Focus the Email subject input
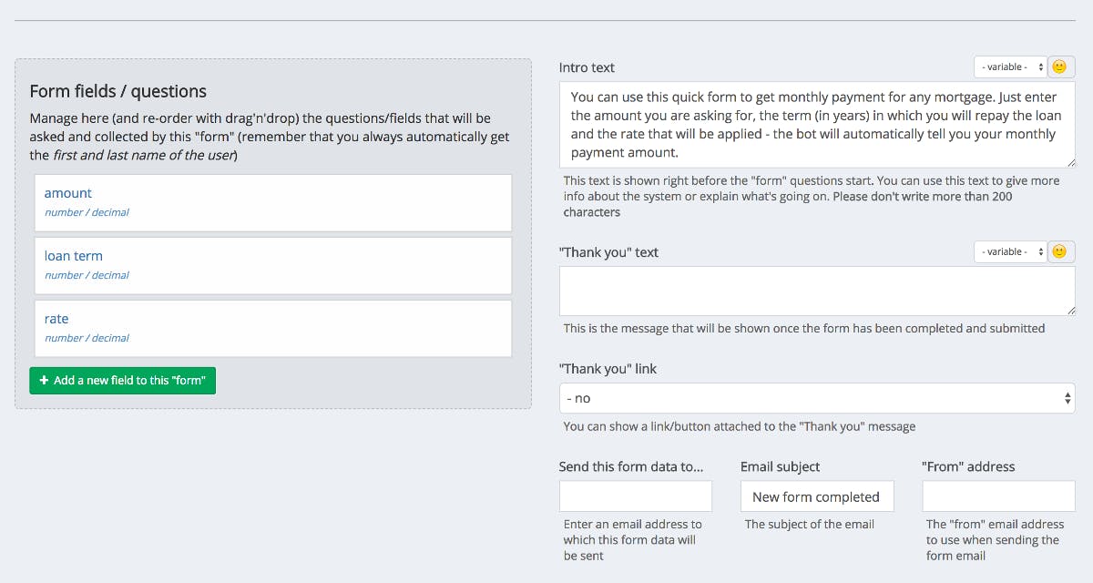Image resolution: width=1093 pixels, height=583 pixels. [816, 496]
